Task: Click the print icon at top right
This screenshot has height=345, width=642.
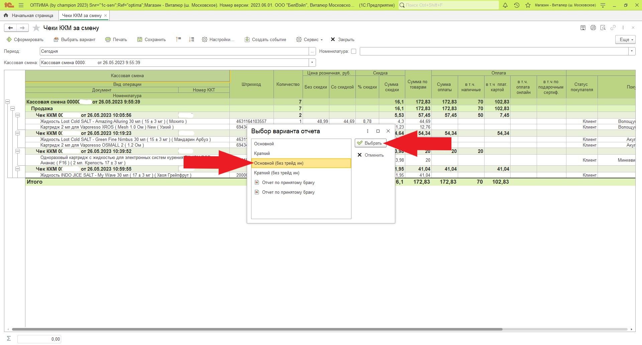Action: [593, 28]
